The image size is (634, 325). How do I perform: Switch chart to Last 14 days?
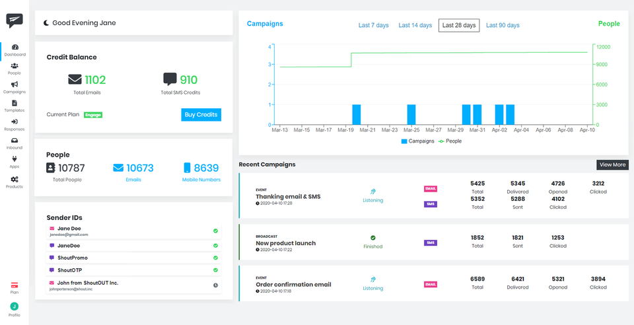pyautogui.click(x=414, y=25)
